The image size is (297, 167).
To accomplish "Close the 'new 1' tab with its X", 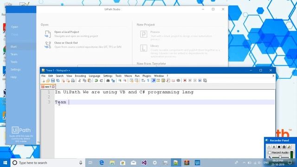I will [x=53, y=87].
